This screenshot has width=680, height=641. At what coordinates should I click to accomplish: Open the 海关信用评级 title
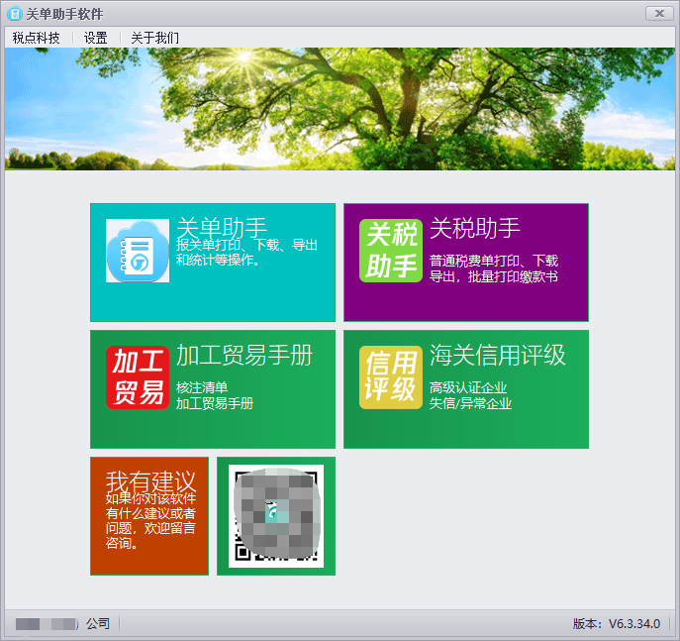tap(497, 356)
